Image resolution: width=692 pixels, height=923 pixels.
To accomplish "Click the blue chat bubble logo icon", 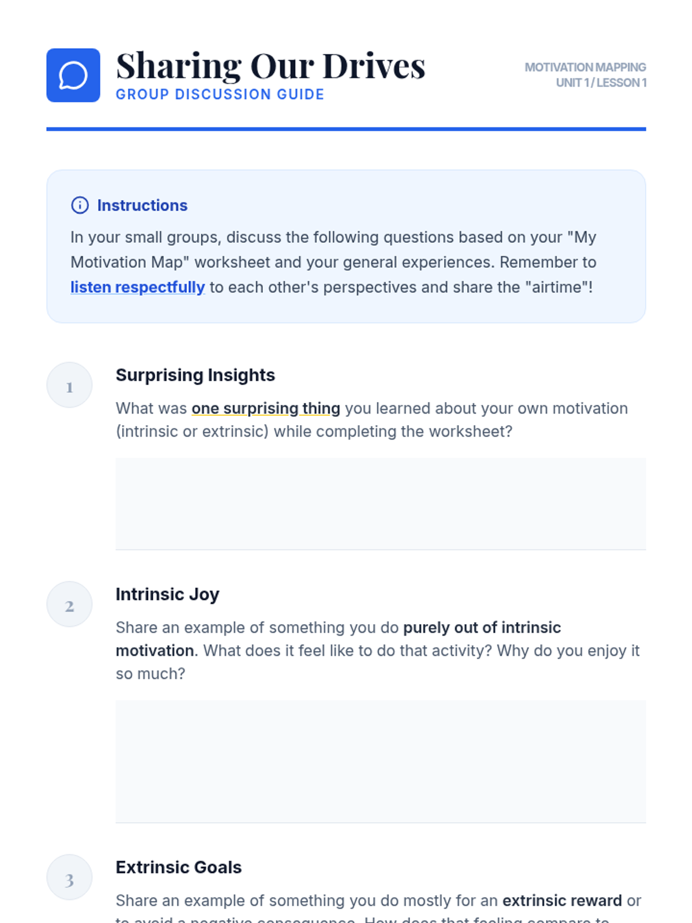I will click(73, 75).
